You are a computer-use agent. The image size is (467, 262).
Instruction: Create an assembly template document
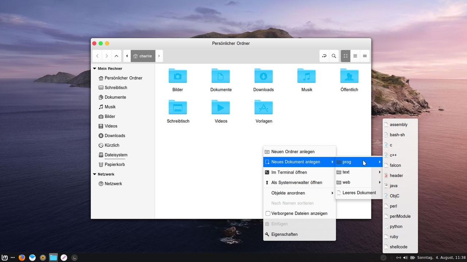coord(400,124)
